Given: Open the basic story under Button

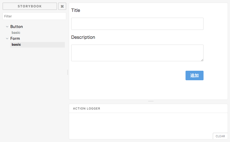Looking at the screenshot, I should (16, 33).
